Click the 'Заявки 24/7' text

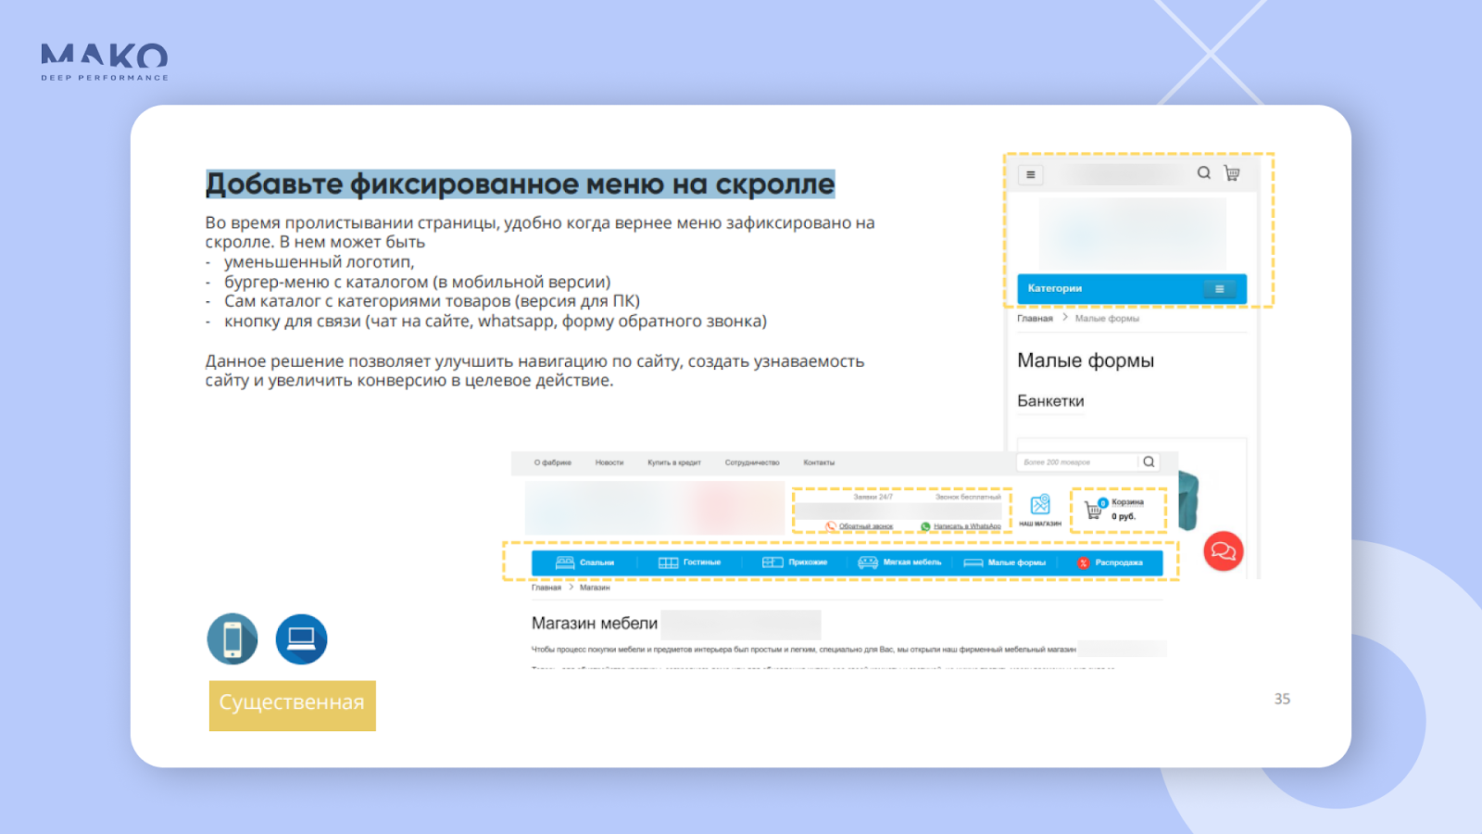(873, 498)
